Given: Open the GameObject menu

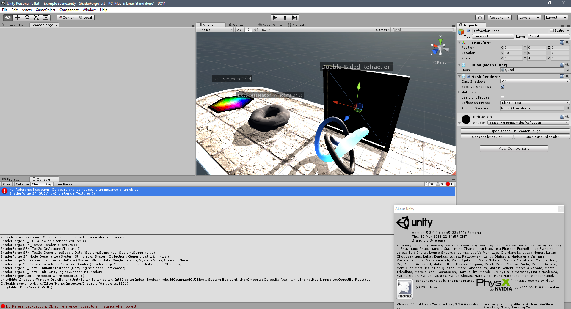Looking at the screenshot, I should tap(46, 10).
